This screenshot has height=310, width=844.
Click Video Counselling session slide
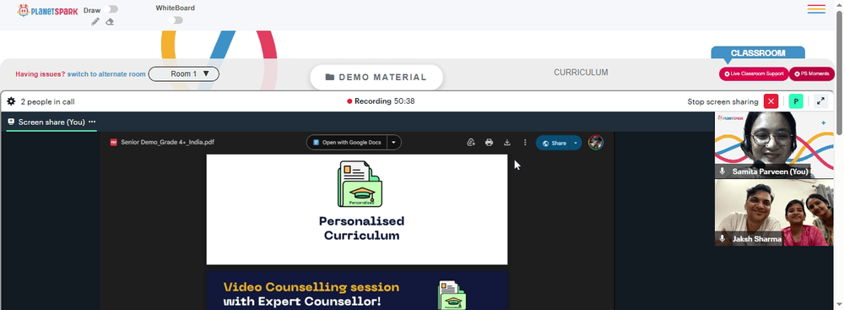click(357, 290)
